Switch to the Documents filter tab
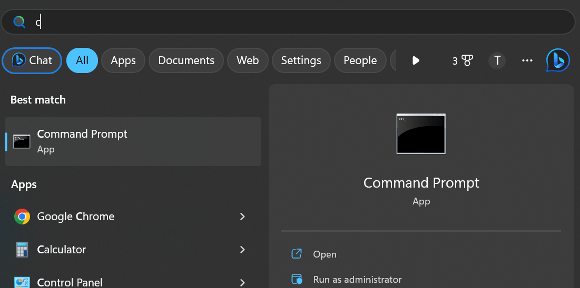The height and width of the screenshot is (288, 580). [x=186, y=60]
